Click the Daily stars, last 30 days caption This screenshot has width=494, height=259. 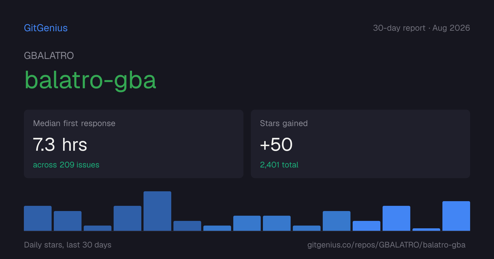(x=68, y=245)
